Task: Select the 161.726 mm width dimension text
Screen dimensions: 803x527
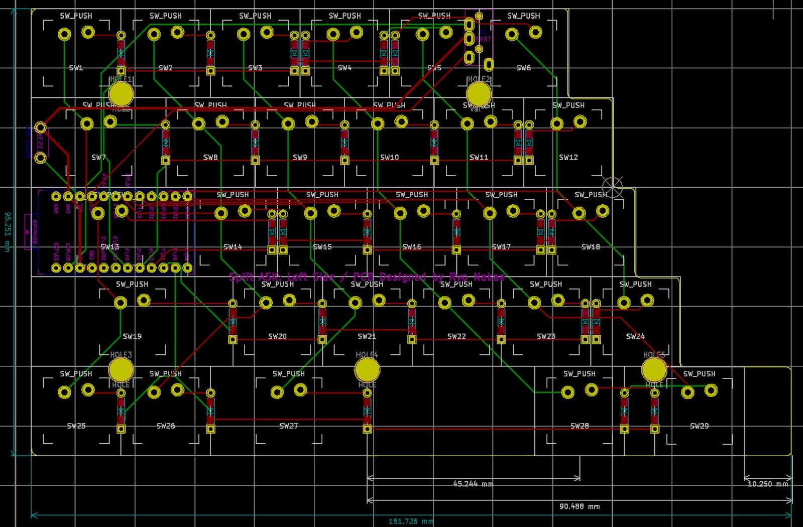Action: (x=411, y=521)
